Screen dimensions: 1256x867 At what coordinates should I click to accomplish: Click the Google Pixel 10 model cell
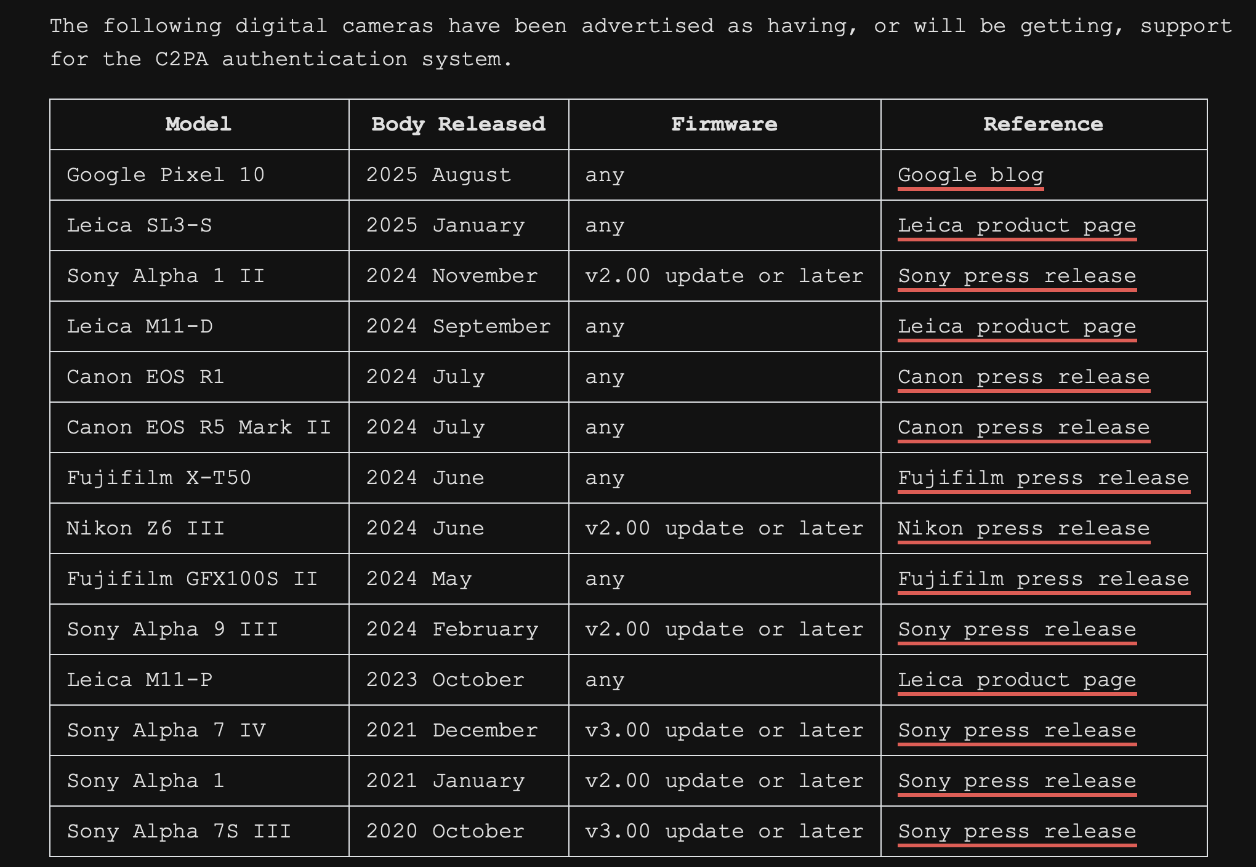[x=166, y=175]
